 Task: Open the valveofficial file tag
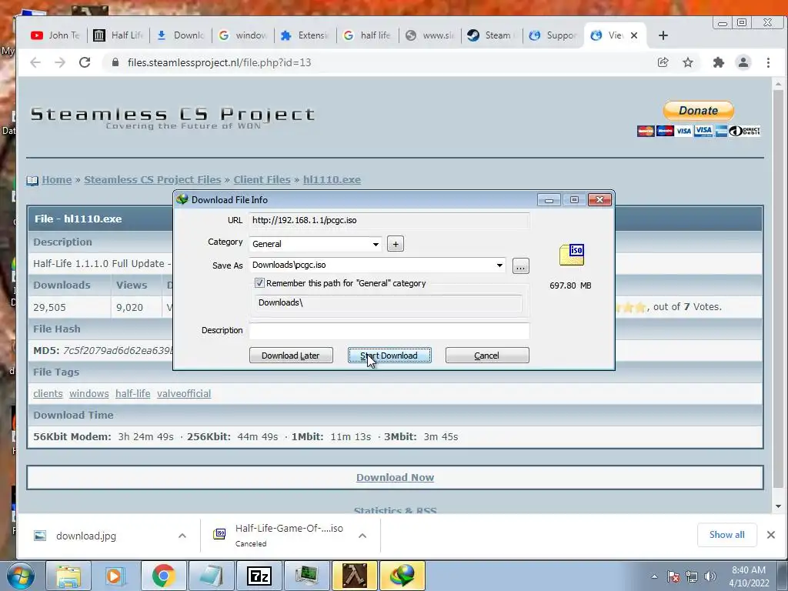pyautogui.click(x=184, y=393)
